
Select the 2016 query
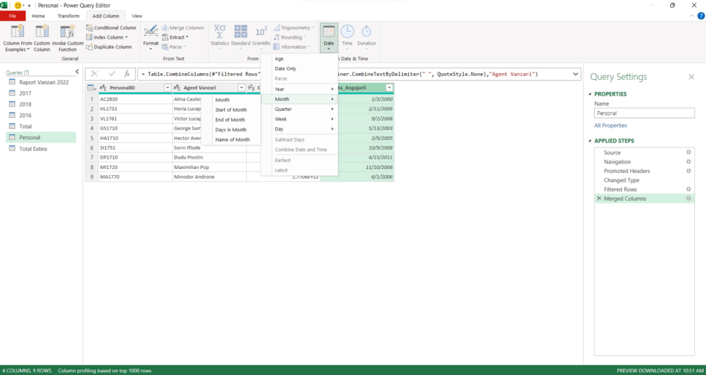[41, 115]
